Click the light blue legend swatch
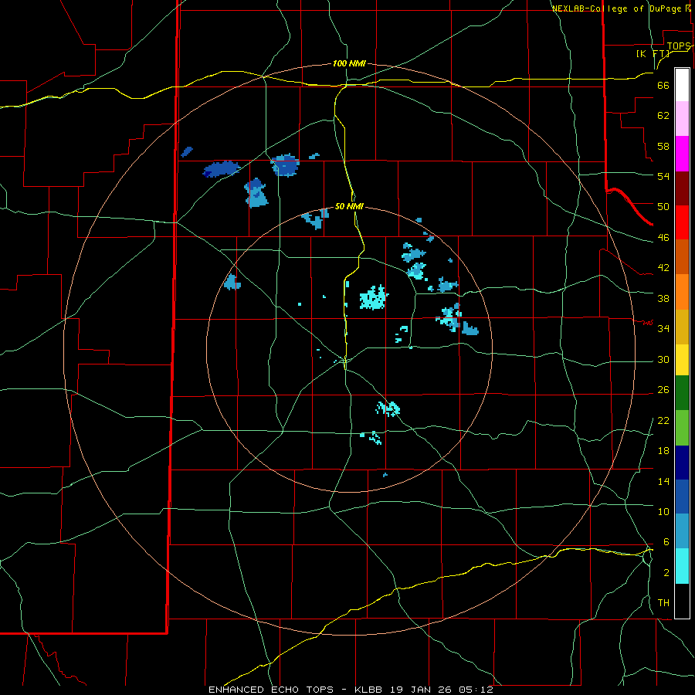The width and height of the screenshot is (695, 695). [x=682, y=531]
